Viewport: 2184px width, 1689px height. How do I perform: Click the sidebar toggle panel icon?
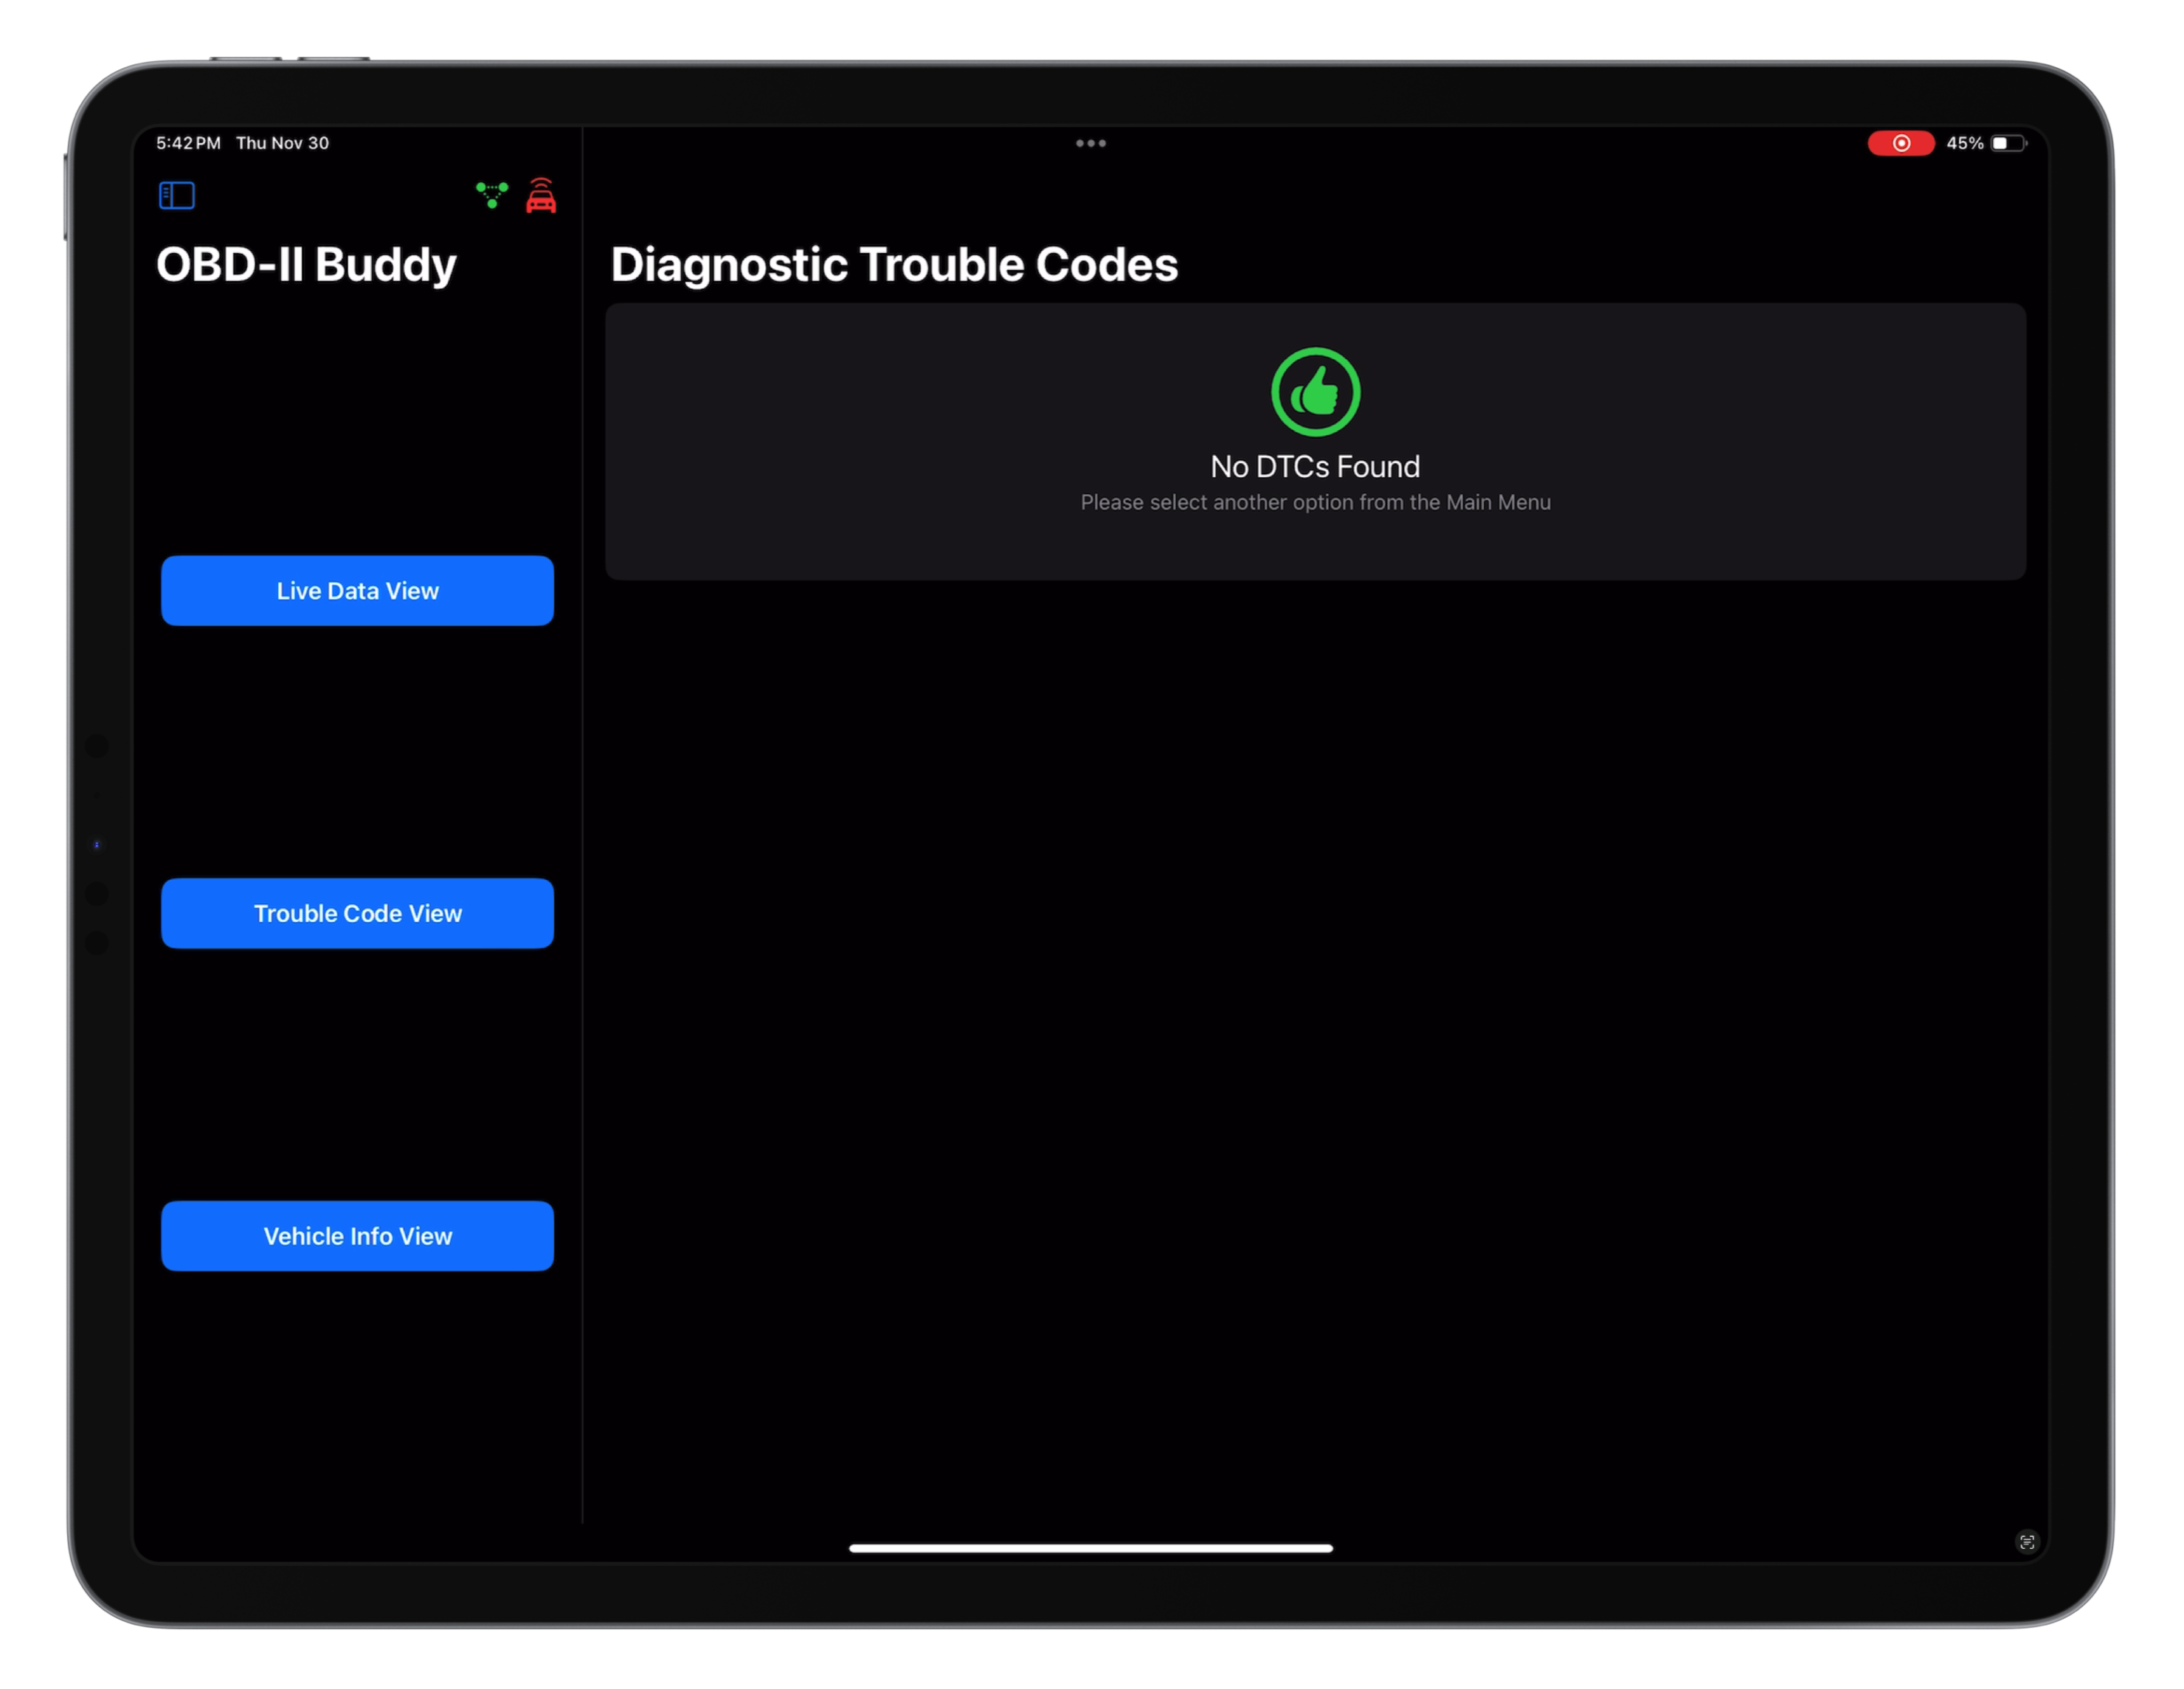(x=177, y=195)
